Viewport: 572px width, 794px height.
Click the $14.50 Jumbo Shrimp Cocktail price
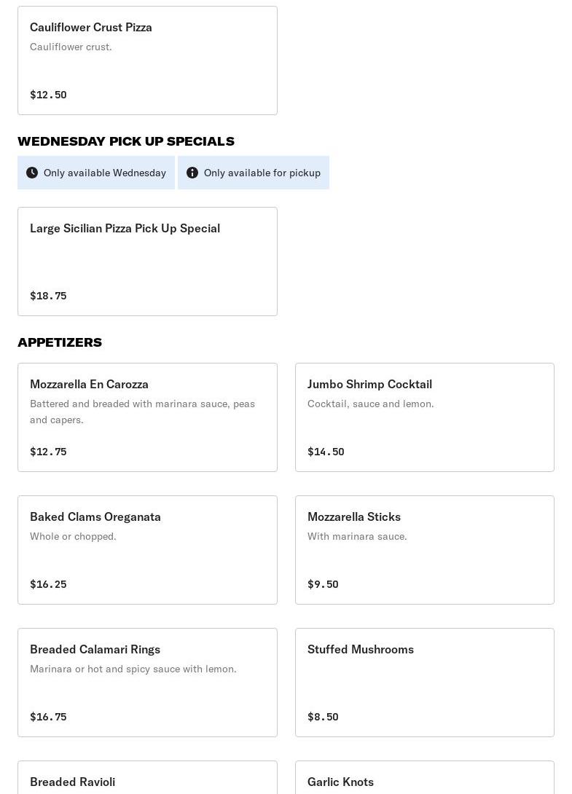click(326, 452)
